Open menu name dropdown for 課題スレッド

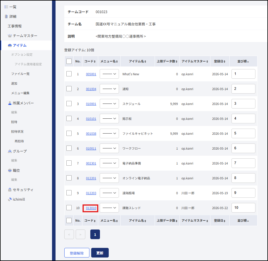pos(109,208)
